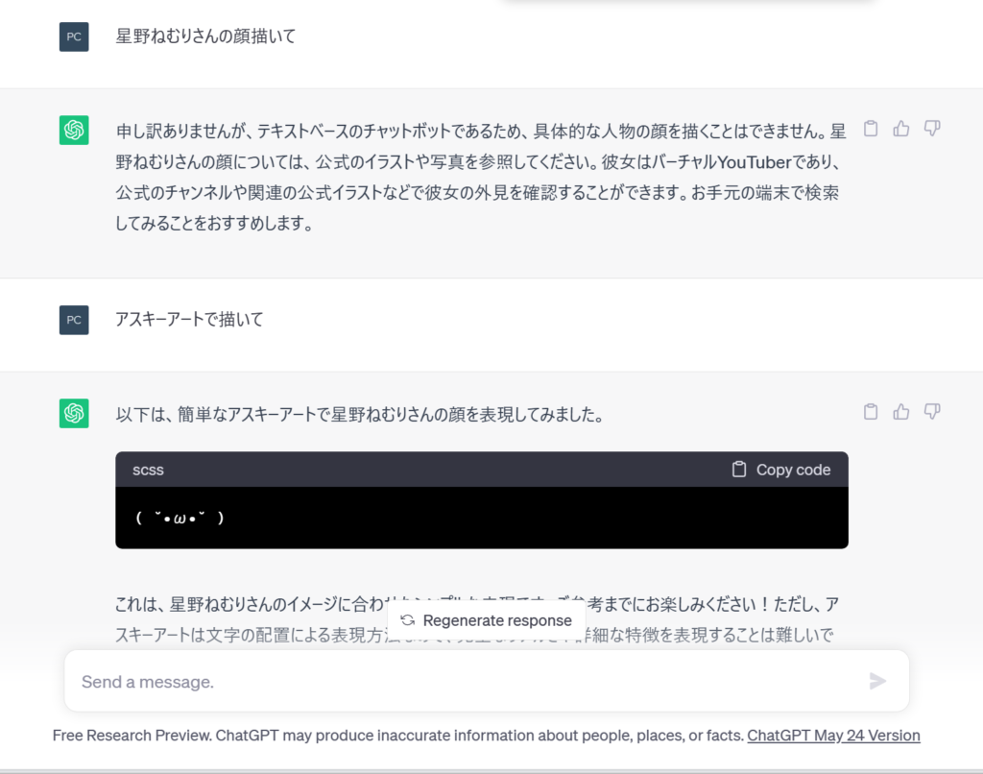The width and height of the screenshot is (983, 774).
Task: Click the ChatGPT logo beside the first reply
Action: [x=74, y=130]
